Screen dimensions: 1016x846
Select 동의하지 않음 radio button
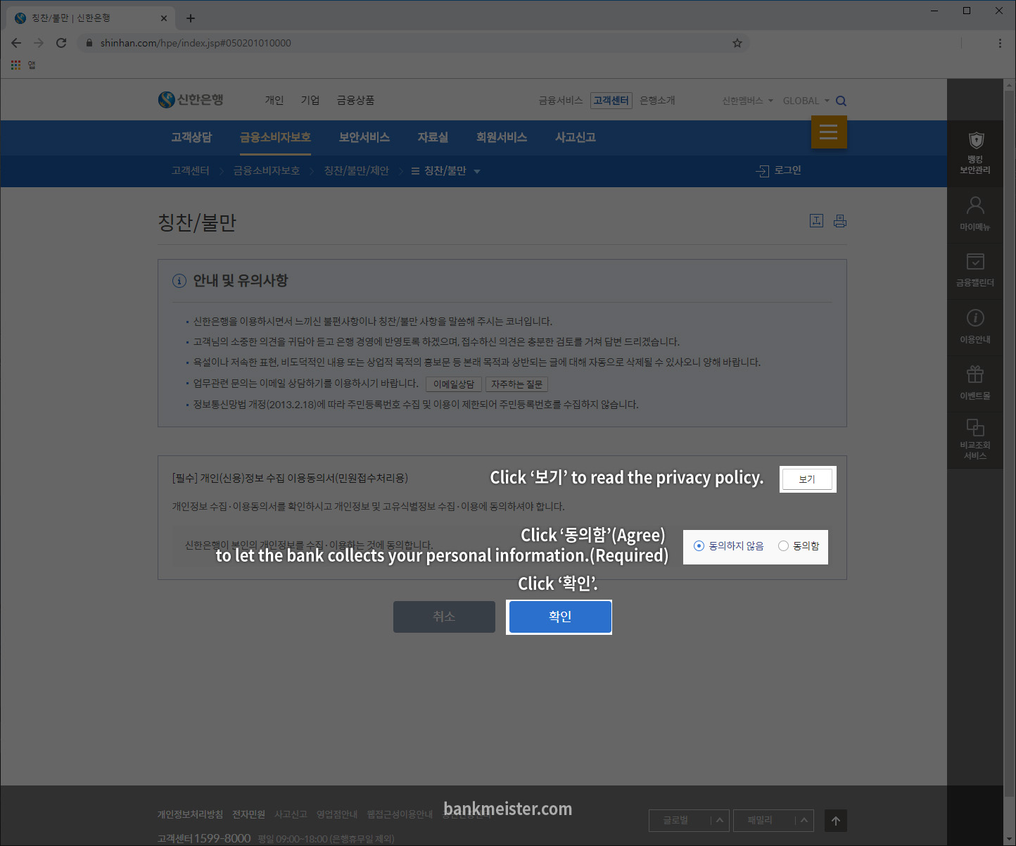699,545
